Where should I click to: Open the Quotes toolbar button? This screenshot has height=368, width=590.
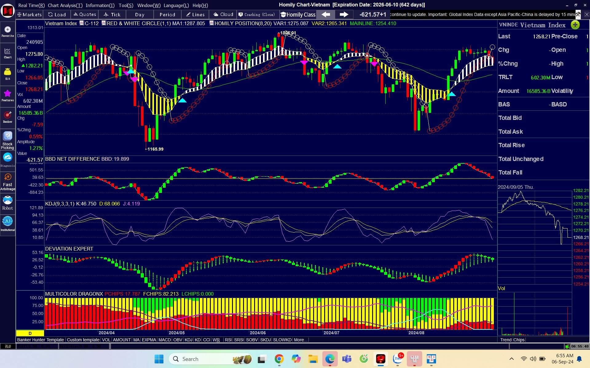(x=85, y=14)
